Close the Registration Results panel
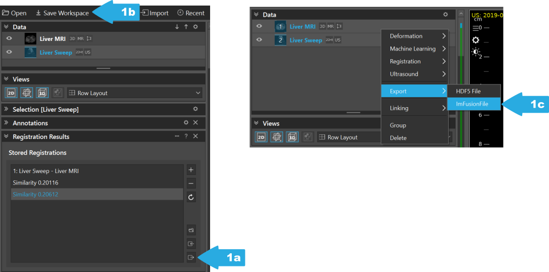The width and height of the screenshot is (549, 272). coord(196,137)
